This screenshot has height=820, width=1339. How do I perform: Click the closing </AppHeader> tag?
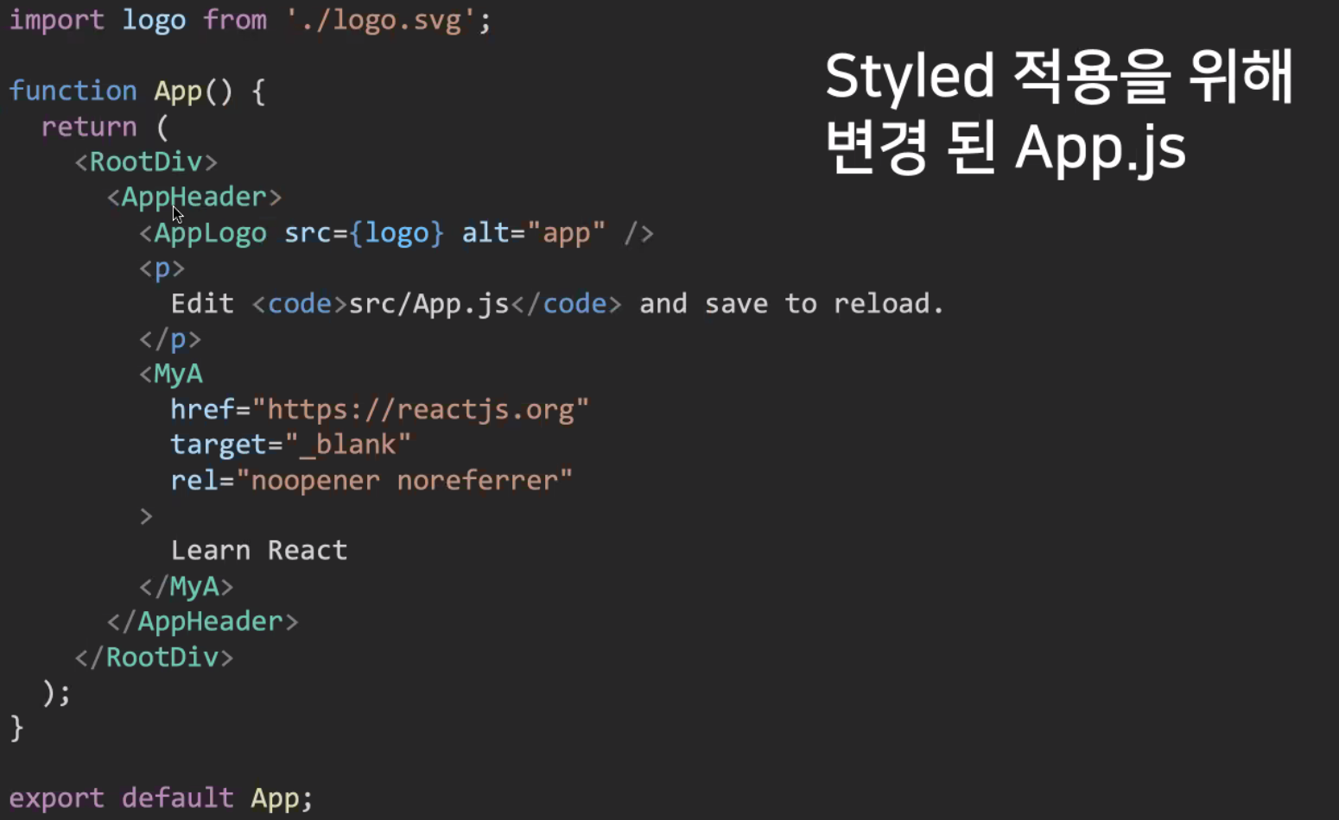pos(202,621)
